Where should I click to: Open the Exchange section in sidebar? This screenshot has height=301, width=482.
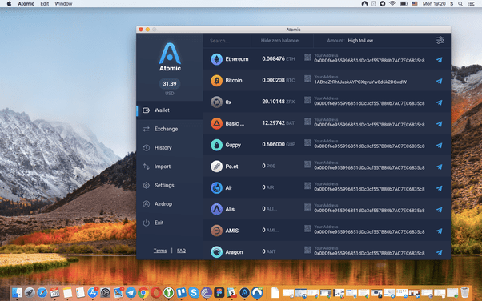click(x=170, y=129)
